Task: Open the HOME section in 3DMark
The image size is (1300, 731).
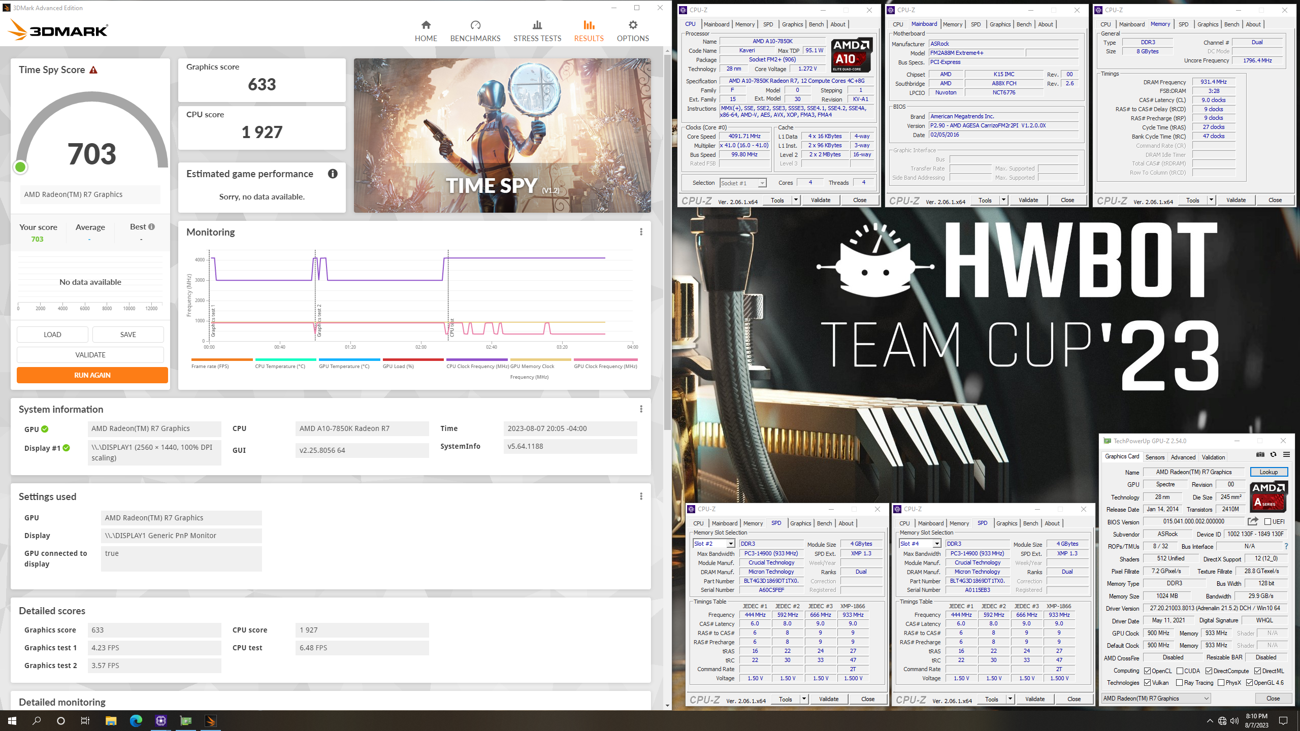Action: (x=426, y=31)
